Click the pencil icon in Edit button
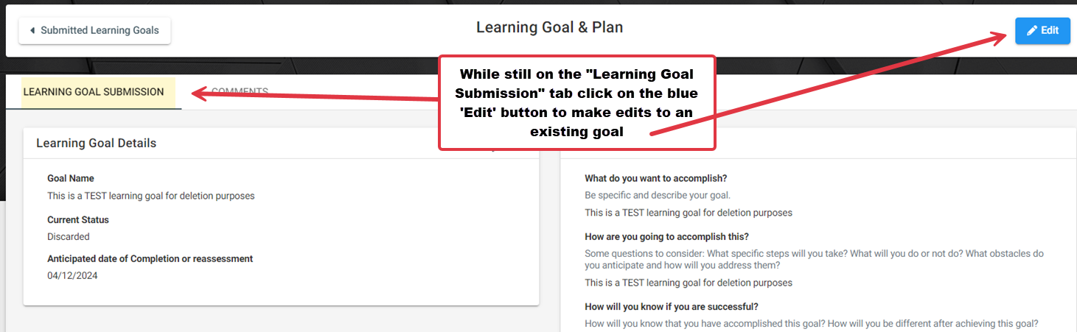Image resolution: width=1077 pixels, height=332 pixels. tap(1032, 30)
